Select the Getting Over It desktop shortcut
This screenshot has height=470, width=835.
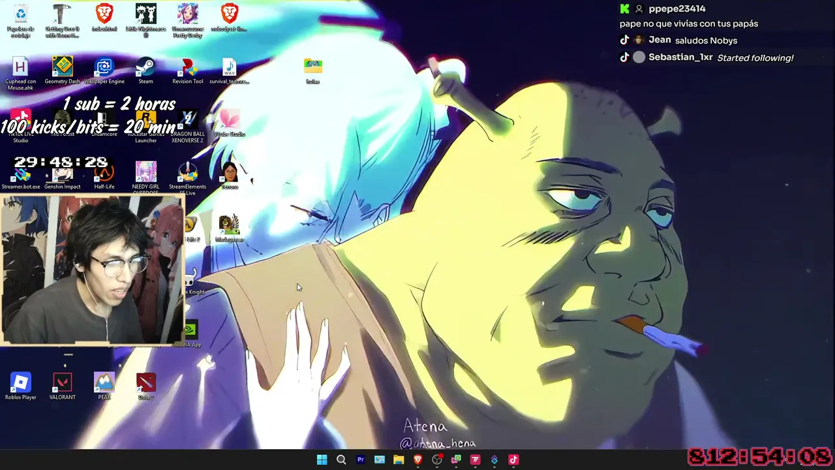click(x=63, y=20)
